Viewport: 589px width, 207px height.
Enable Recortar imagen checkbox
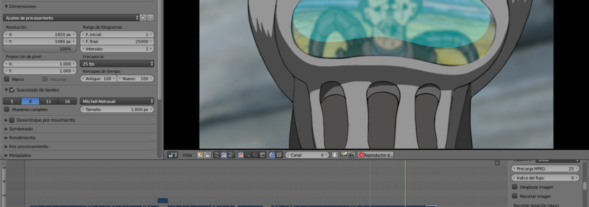coord(515,196)
